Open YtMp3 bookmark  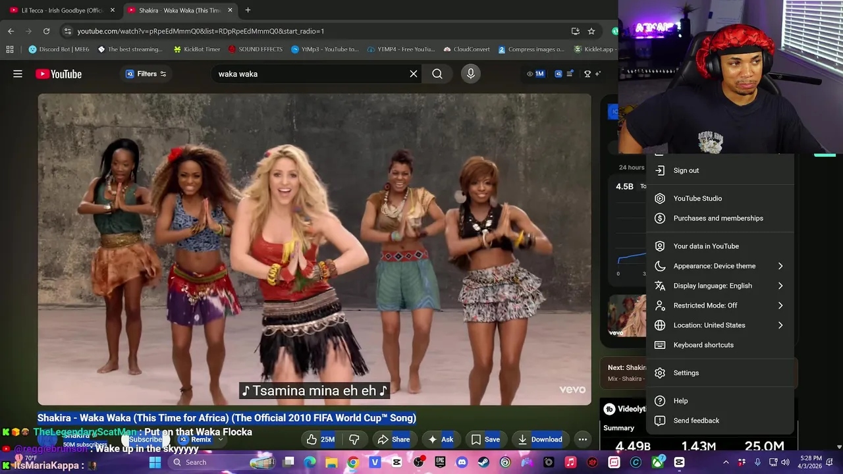tap(325, 49)
